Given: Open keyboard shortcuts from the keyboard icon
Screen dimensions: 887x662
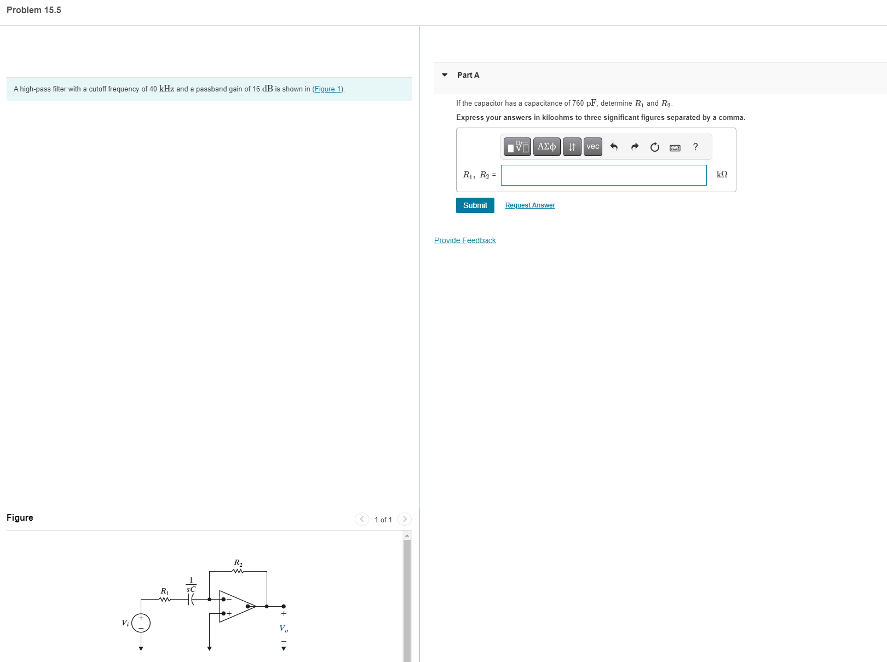Looking at the screenshot, I should click(x=675, y=147).
